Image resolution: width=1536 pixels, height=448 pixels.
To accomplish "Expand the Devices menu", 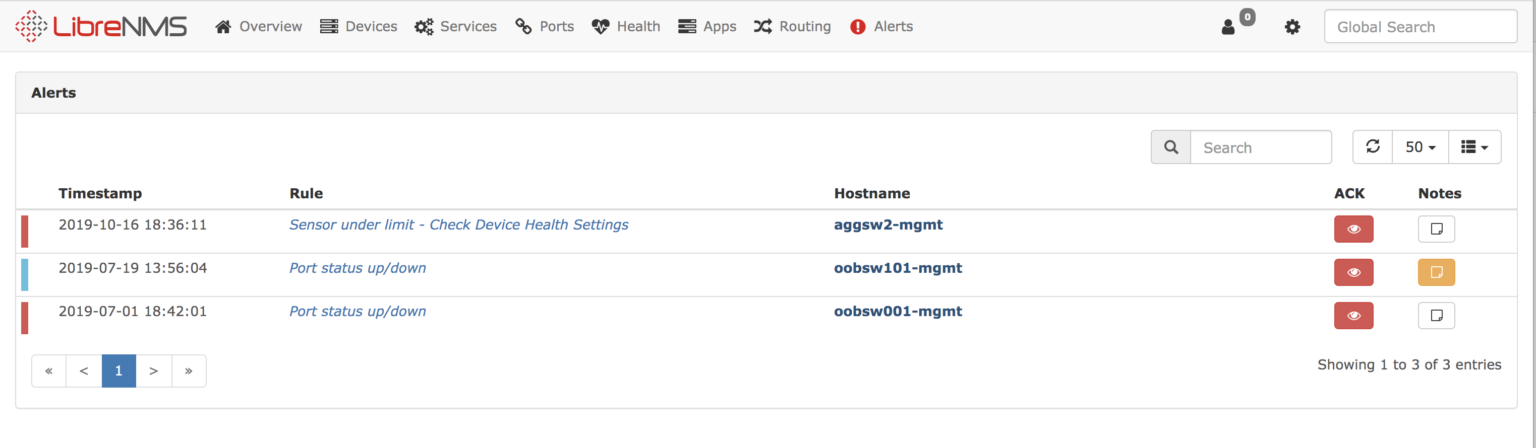I will click(x=359, y=27).
